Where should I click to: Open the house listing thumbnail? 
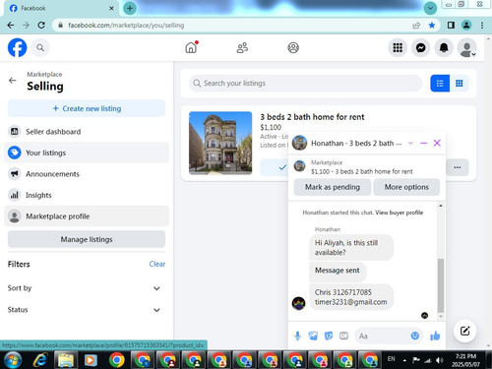(x=220, y=143)
